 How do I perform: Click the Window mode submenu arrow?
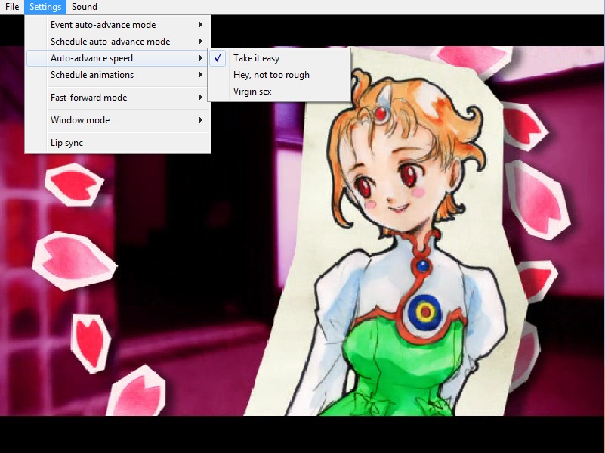(201, 120)
